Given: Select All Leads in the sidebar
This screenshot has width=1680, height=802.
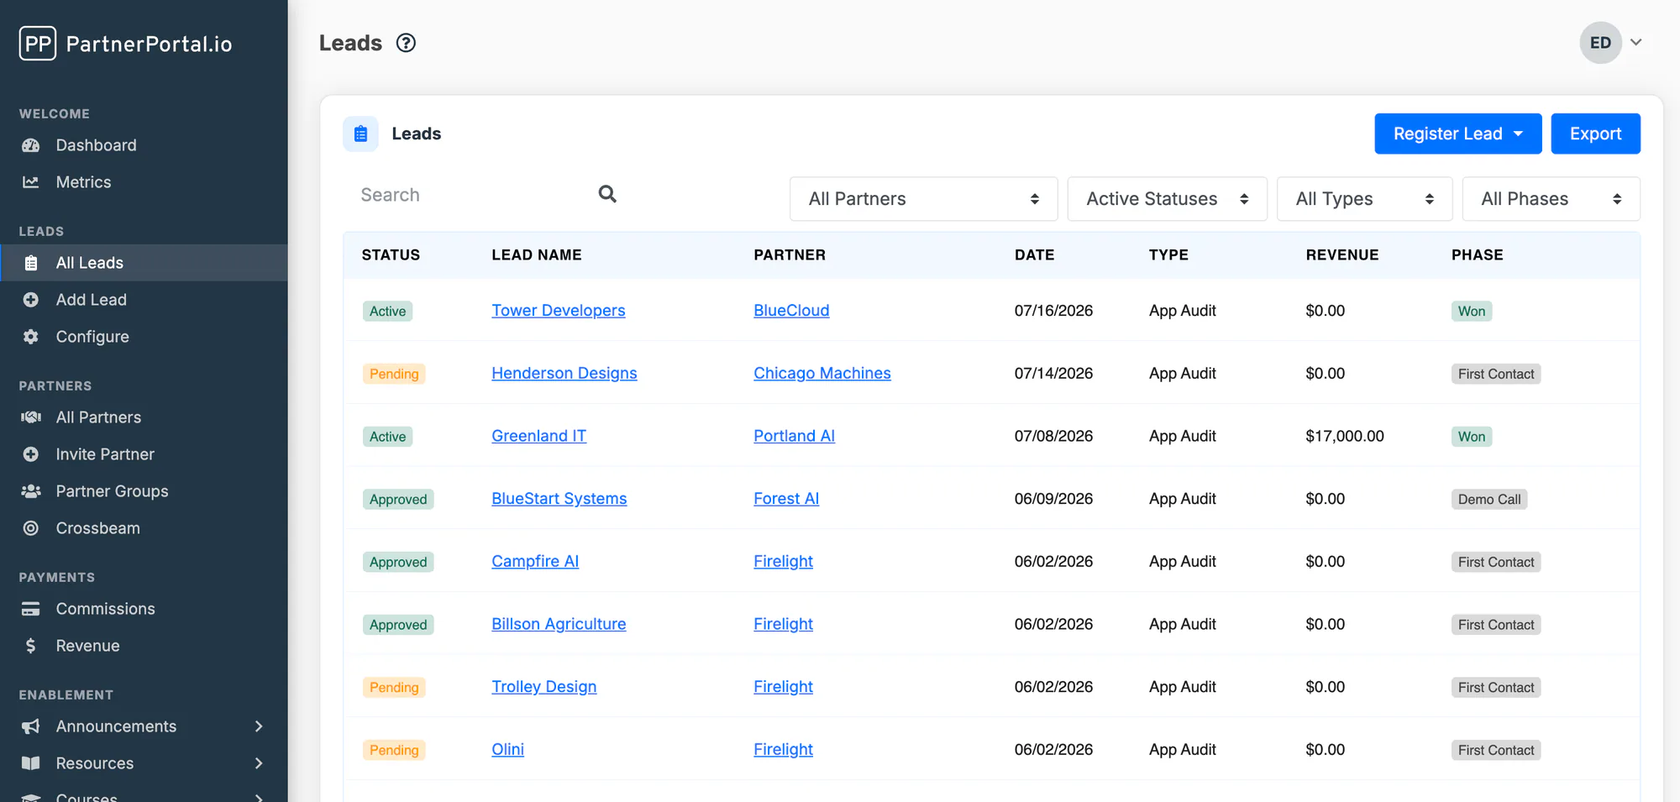Looking at the screenshot, I should coord(144,263).
